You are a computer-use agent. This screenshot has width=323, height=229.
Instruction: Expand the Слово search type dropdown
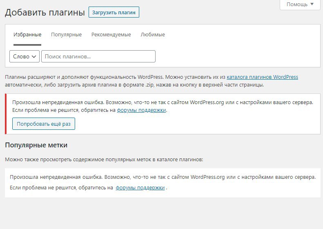point(25,56)
